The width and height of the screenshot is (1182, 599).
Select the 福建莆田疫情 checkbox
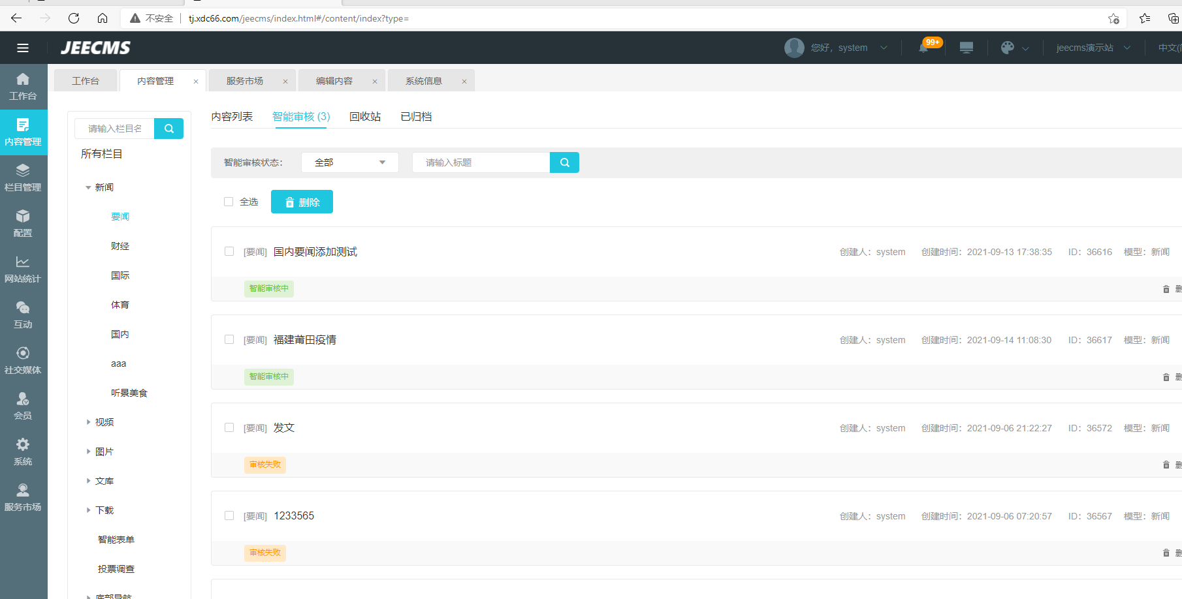coord(229,339)
